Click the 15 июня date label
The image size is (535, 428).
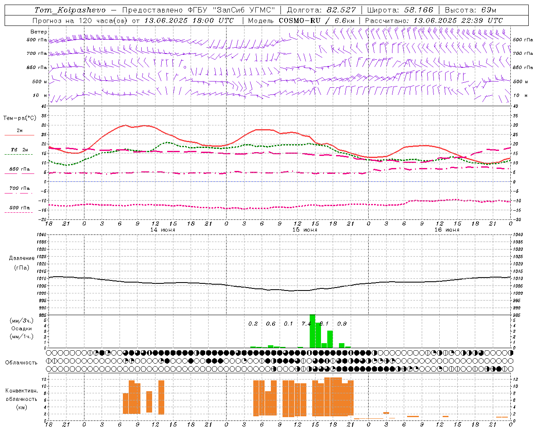pos(305,230)
